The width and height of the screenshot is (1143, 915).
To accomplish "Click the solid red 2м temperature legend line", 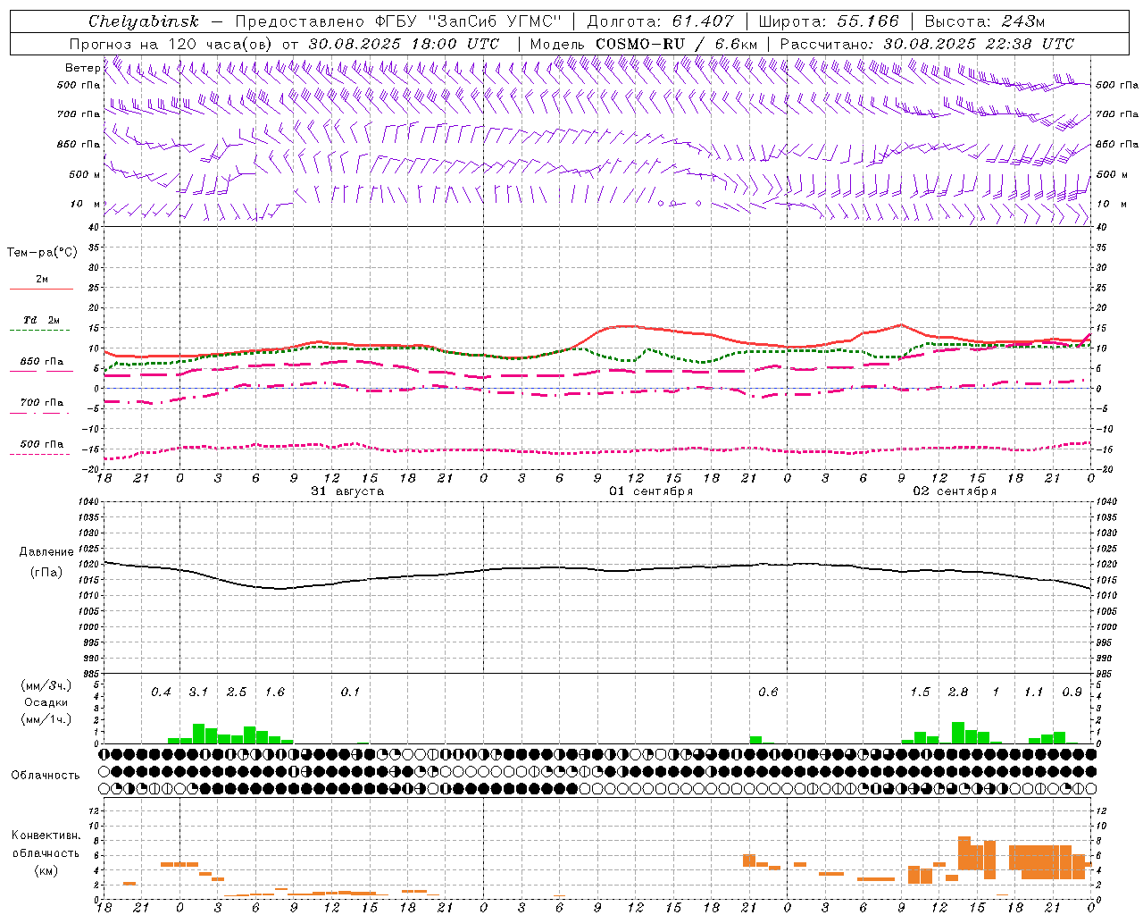I will (41, 289).
